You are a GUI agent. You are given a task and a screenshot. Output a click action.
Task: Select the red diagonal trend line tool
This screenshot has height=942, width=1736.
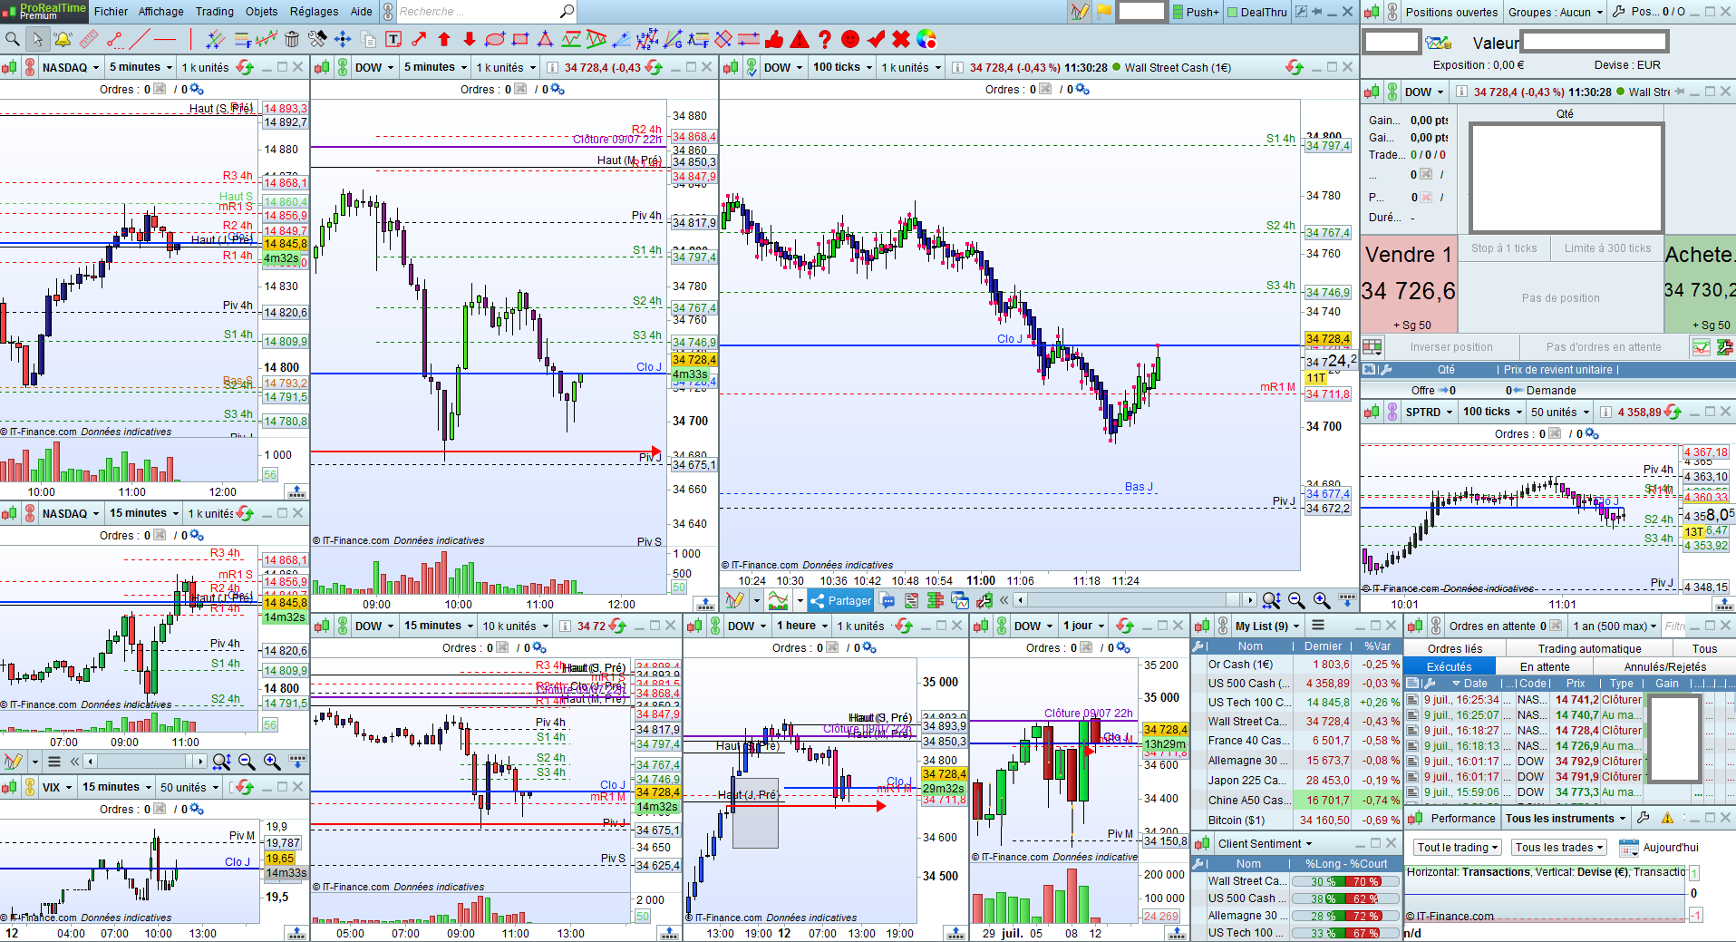coord(139,39)
